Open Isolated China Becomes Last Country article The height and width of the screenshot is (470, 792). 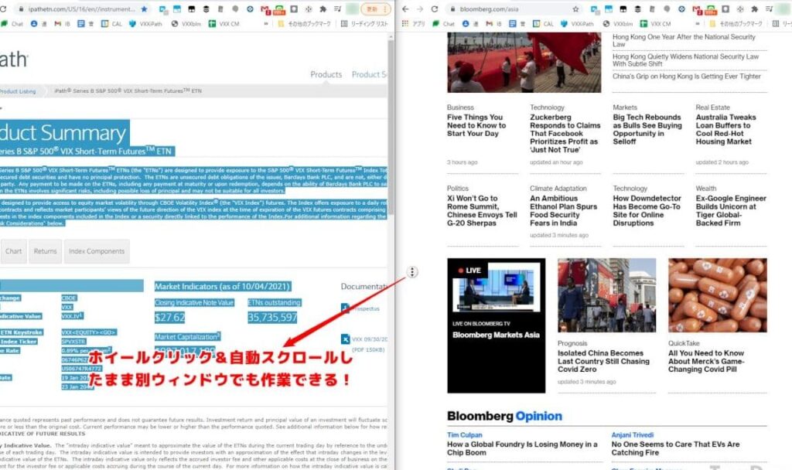pyautogui.click(x=603, y=361)
